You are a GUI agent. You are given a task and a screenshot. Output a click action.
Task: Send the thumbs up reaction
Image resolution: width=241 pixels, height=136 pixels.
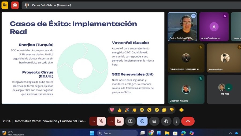[x=119, y=110]
